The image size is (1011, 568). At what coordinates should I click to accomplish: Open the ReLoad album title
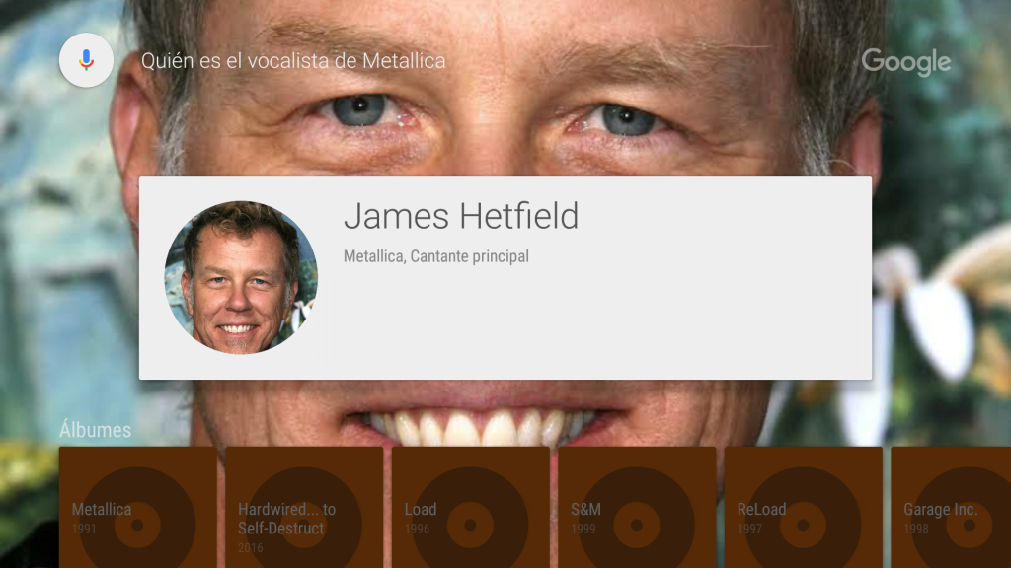[x=761, y=510]
